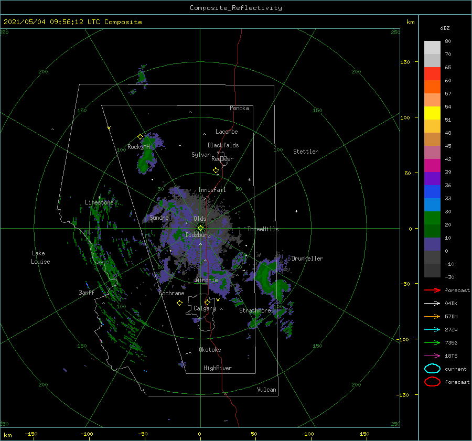
Task: Click the current legend text
Action: pyautogui.click(x=455, y=369)
